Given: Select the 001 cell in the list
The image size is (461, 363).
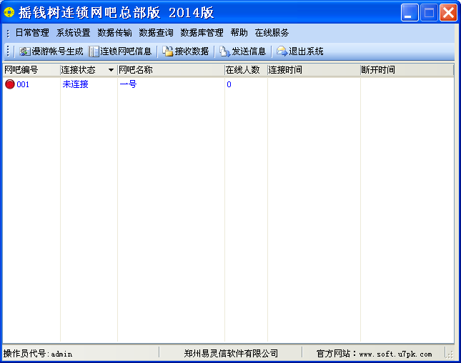Looking at the screenshot, I should [23, 84].
